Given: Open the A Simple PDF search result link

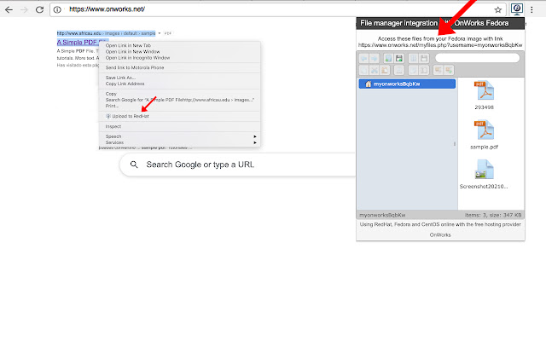Looking at the screenshot, I should pyautogui.click(x=78, y=43).
